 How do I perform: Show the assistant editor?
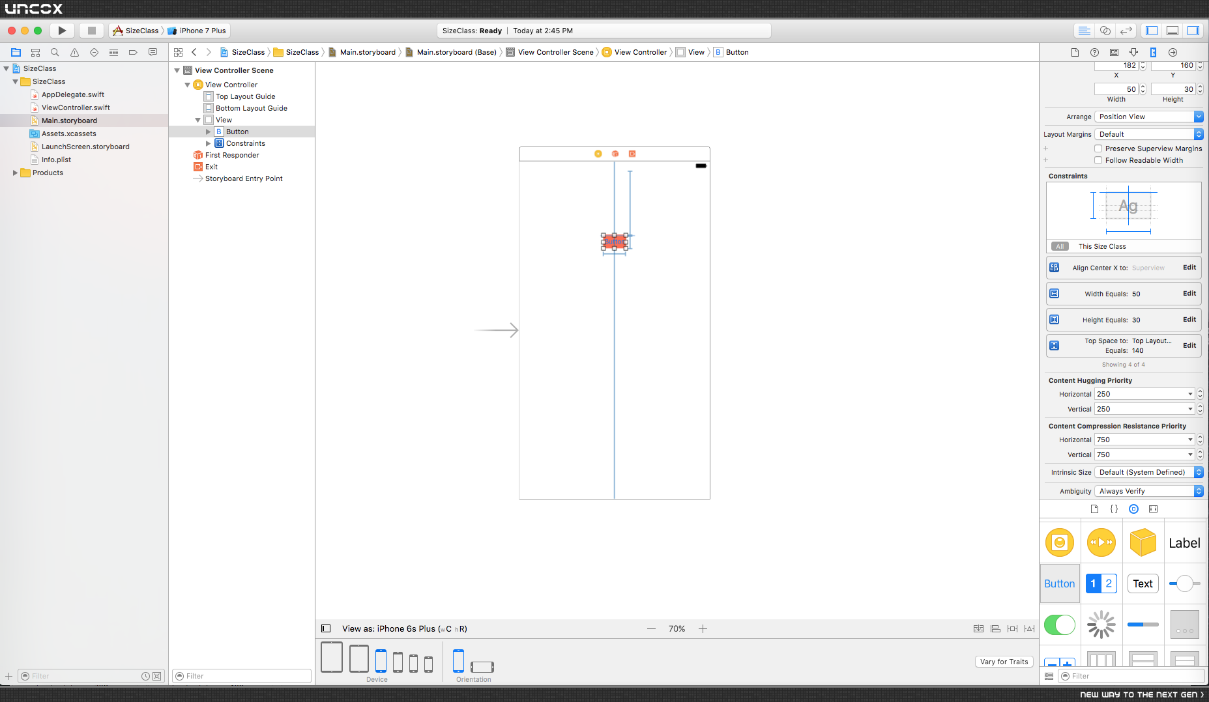pyautogui.click(x=1105, y=31)
